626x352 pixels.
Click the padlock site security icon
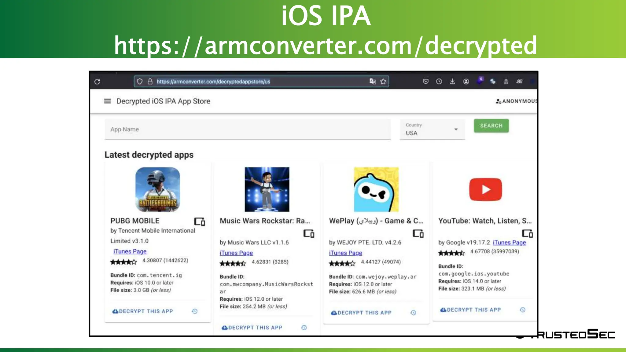150,82
